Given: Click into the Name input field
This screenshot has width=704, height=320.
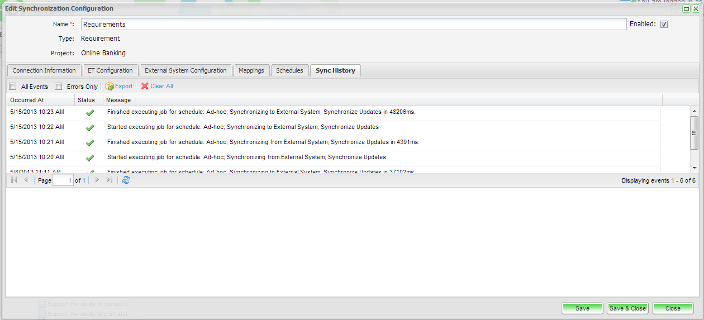Looking at the screenshot, I should click(x=353, y=24).
